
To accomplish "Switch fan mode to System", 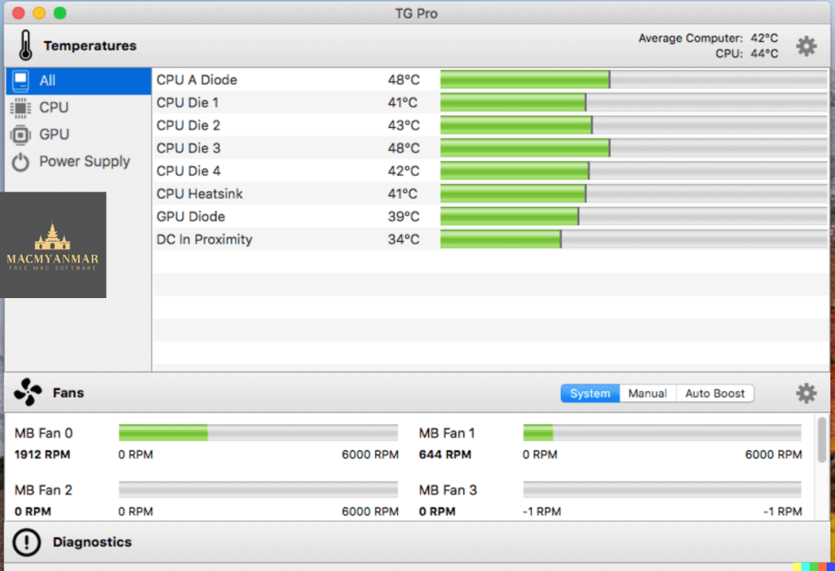I will click(590, 393).
